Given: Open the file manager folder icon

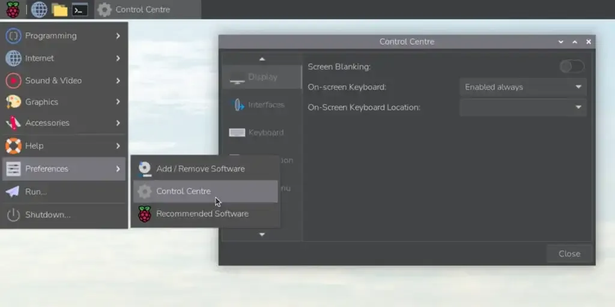Looking at the screenshot, I should pyautogui.click(x=59, y=10).
